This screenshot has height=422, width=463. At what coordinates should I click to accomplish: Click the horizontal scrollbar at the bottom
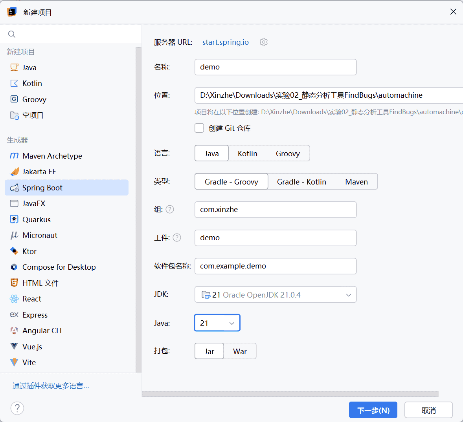(290, 394)
